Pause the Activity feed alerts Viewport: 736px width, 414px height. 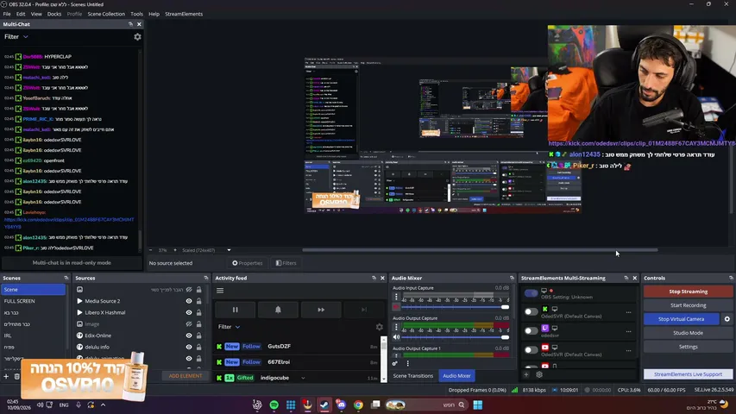236,310
